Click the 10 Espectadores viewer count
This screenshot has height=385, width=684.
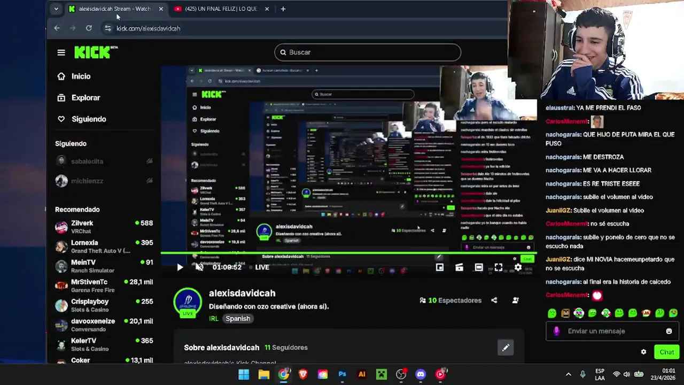[450, 301]
